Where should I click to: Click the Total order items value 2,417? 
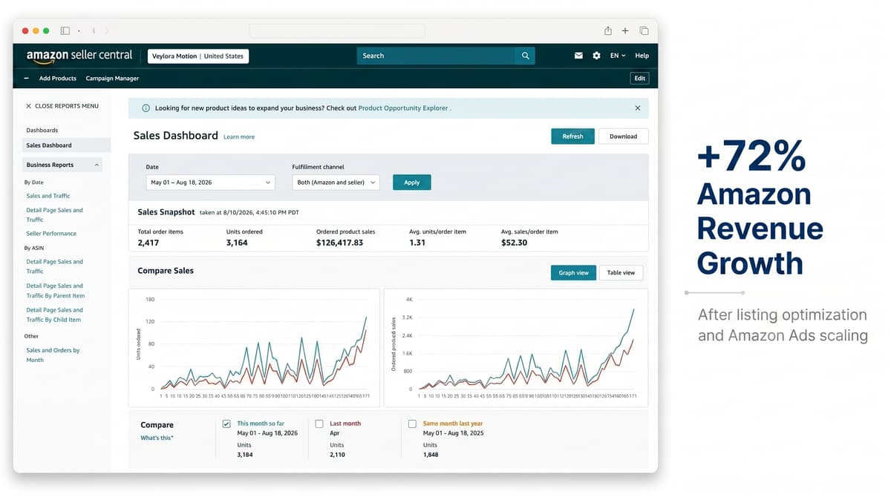[x=148, y=243]
